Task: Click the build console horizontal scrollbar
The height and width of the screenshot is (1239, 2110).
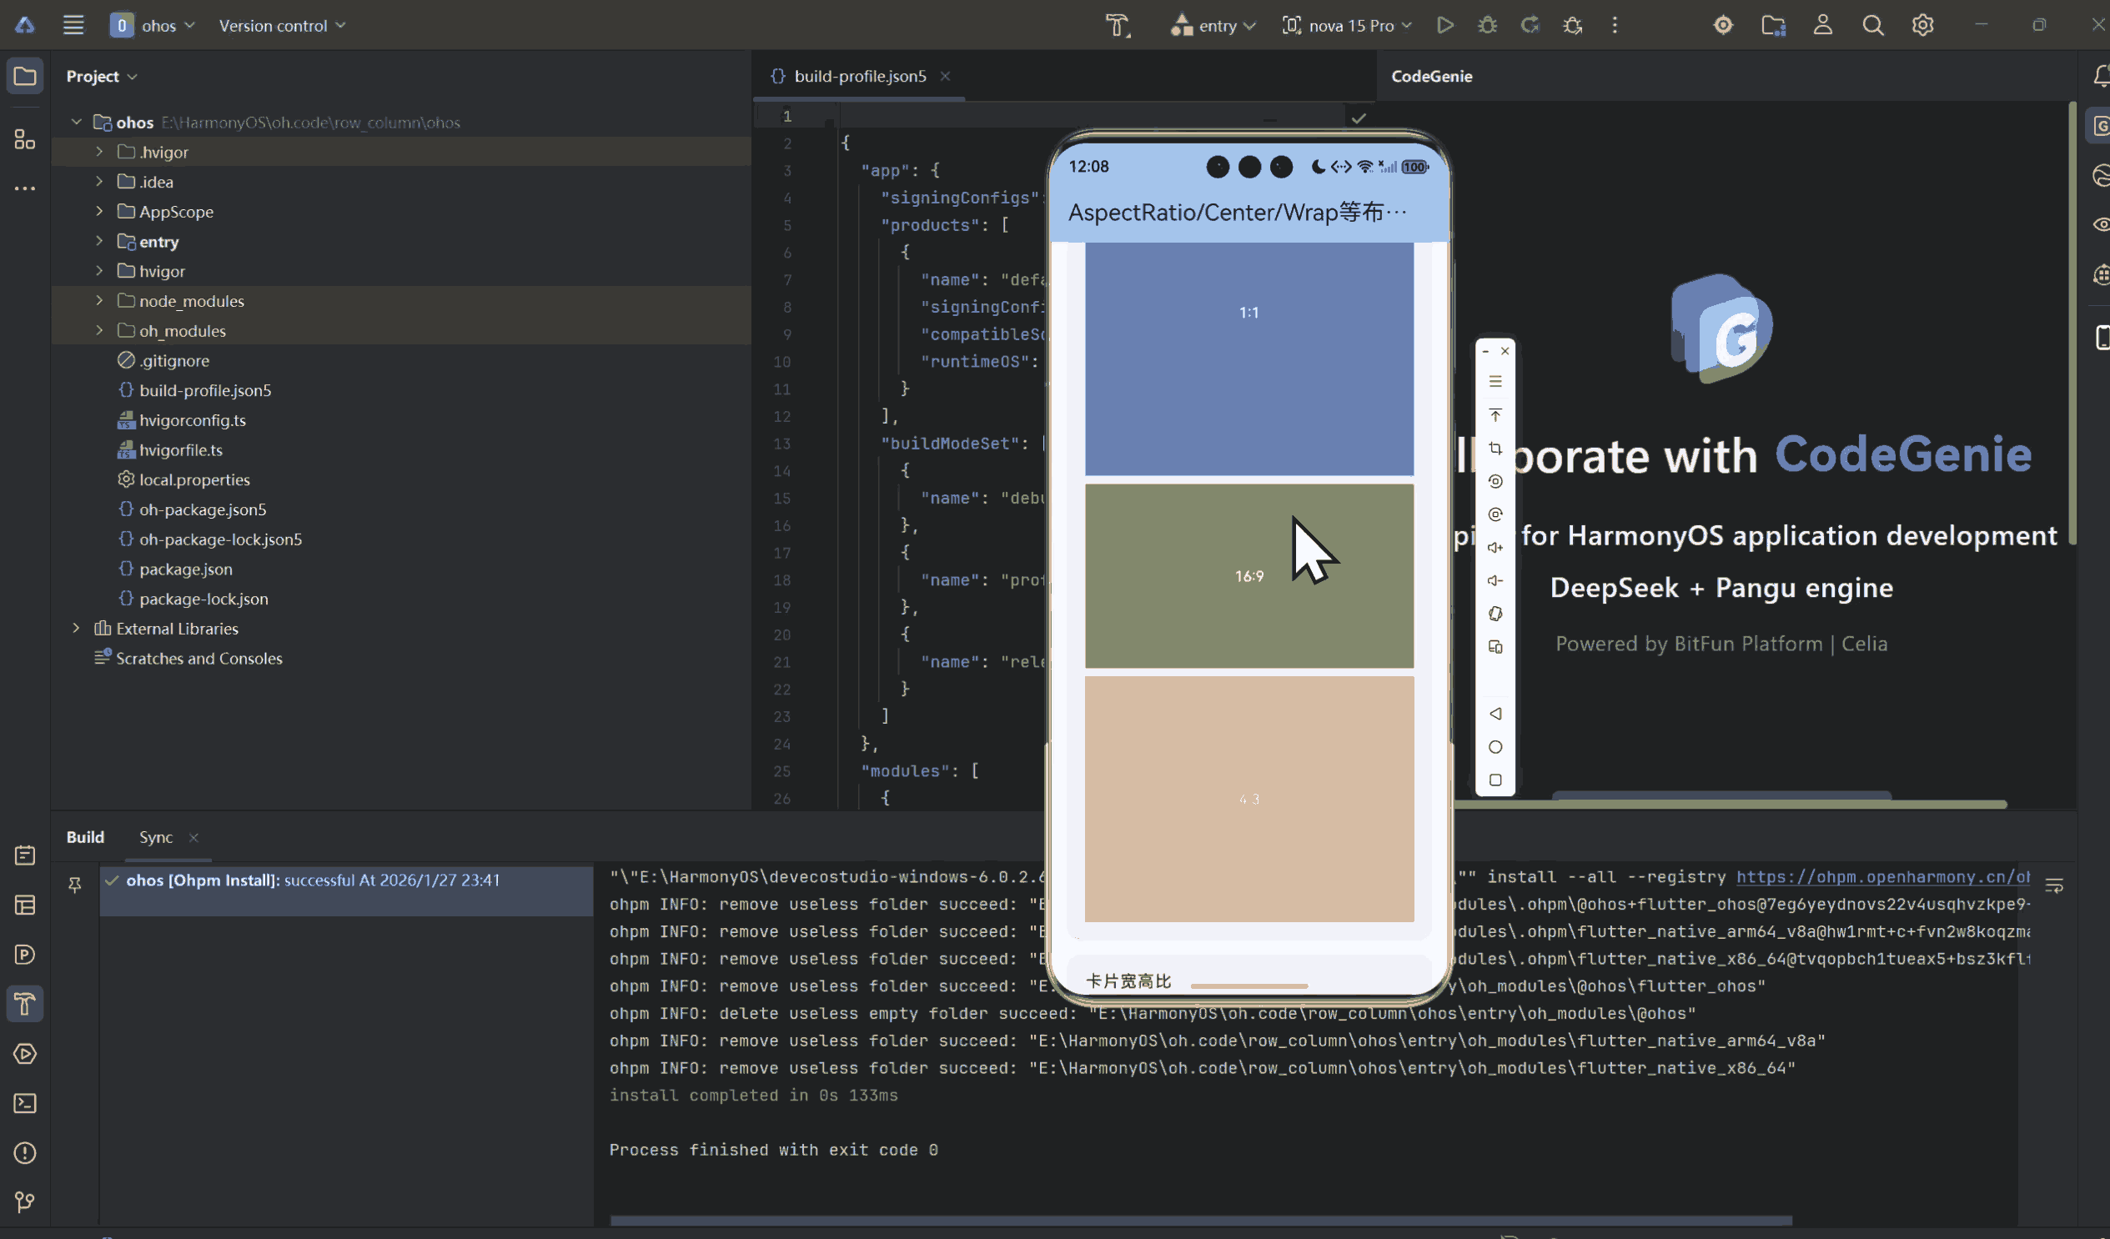Action: (x=1201, y=1220)
